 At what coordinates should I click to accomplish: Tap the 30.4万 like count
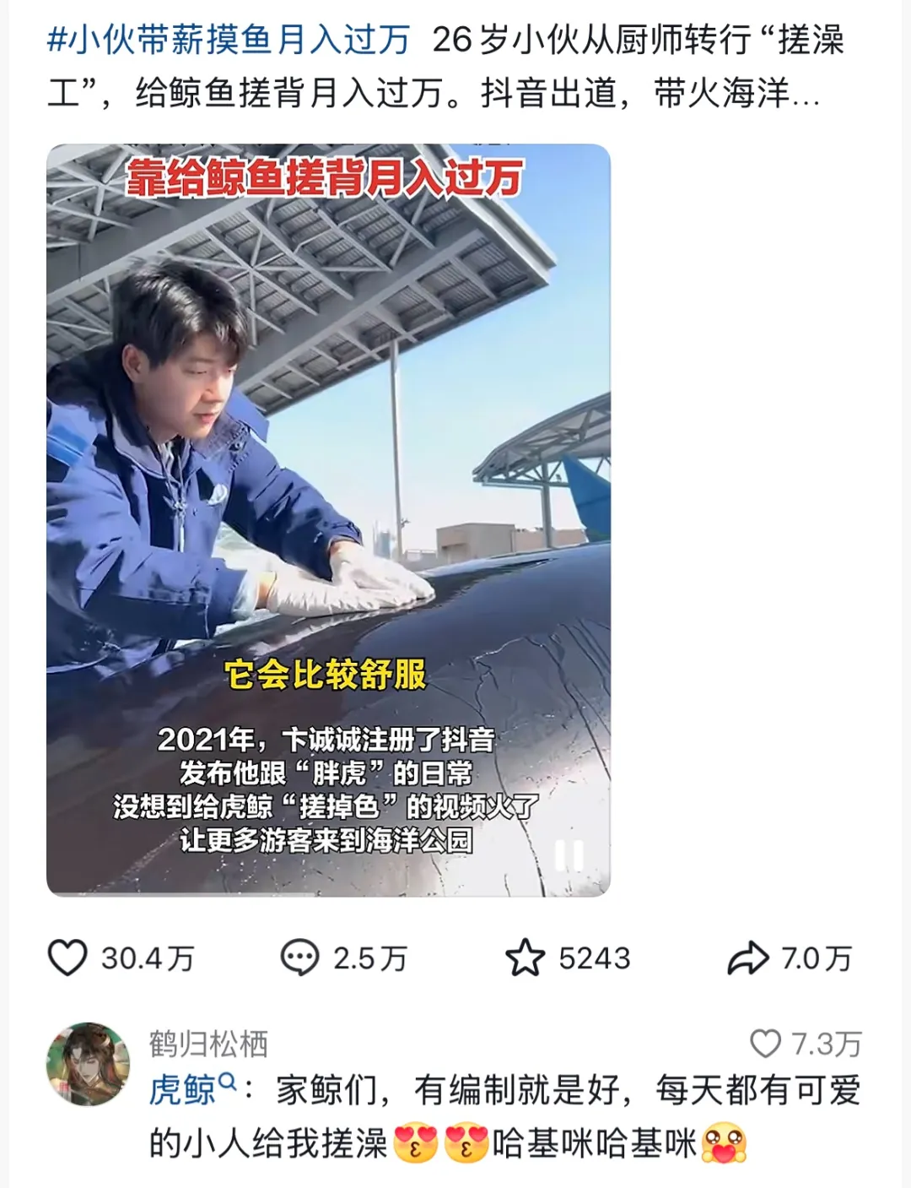click(148, 958)
